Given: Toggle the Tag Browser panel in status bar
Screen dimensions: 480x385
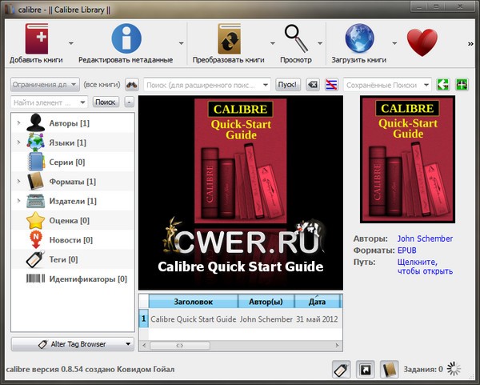Looking at the screenshot, I should (x=341, y=369).
